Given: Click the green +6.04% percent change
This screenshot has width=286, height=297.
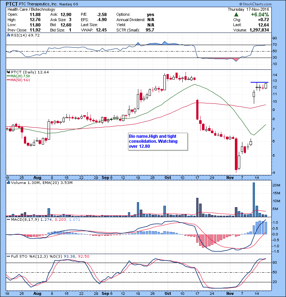Looking at the screenshot, I should 260,15.
